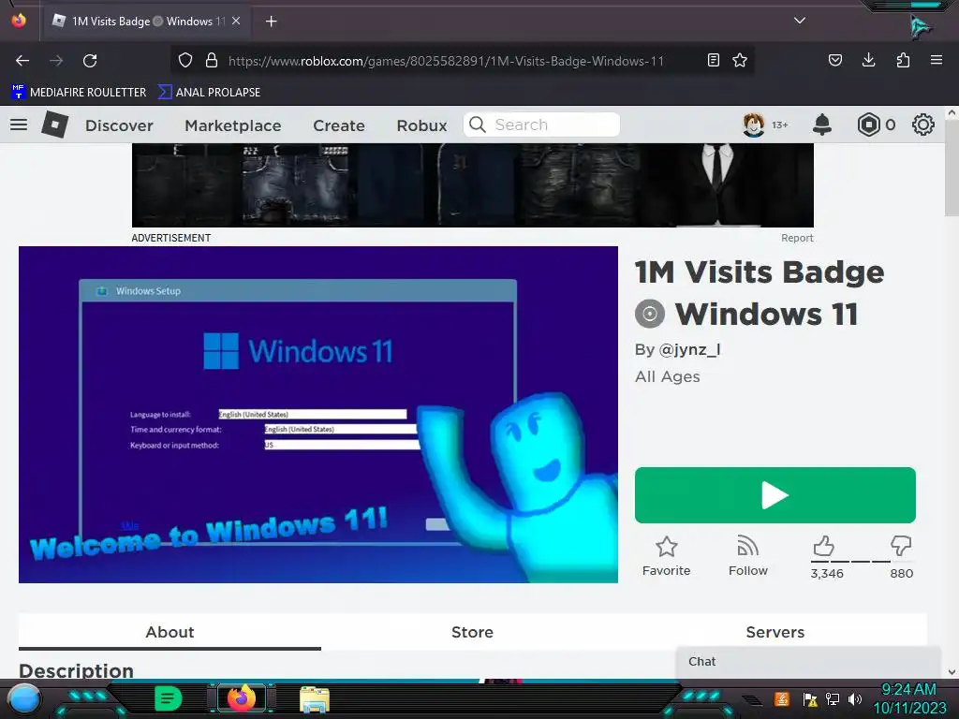Open Roblox notifications bell
Image resolution: width=959 pixels, height=719 pixels.
pos(822,125)
